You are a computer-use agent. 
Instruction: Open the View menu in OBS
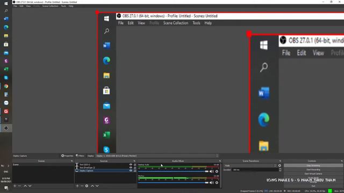point(28,6)
